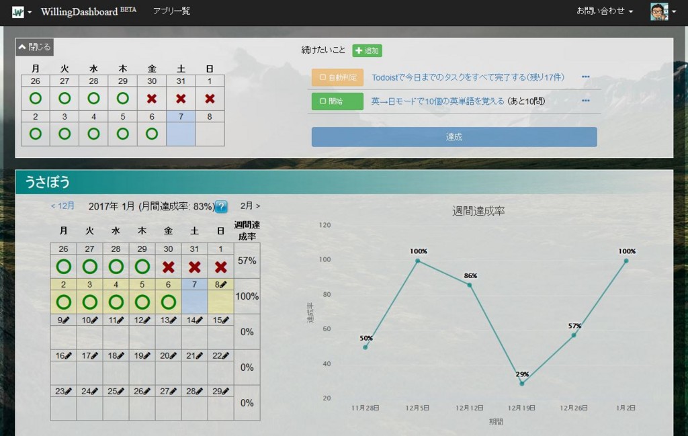The width and height of the screenshot is (688, 436).
Task: Expand the arrow beside the user avatar
Action: tap(673, 12)
